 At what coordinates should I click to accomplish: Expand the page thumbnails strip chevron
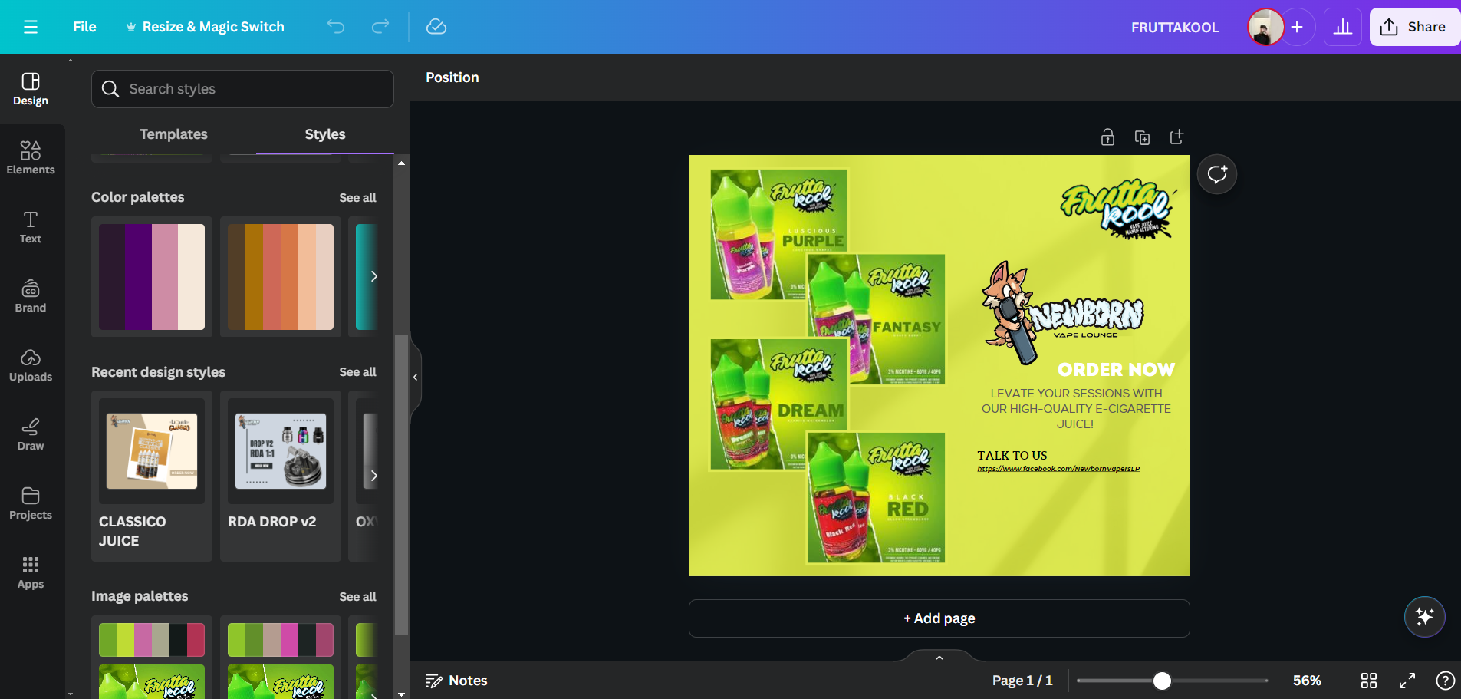click(x=939, y=658)
